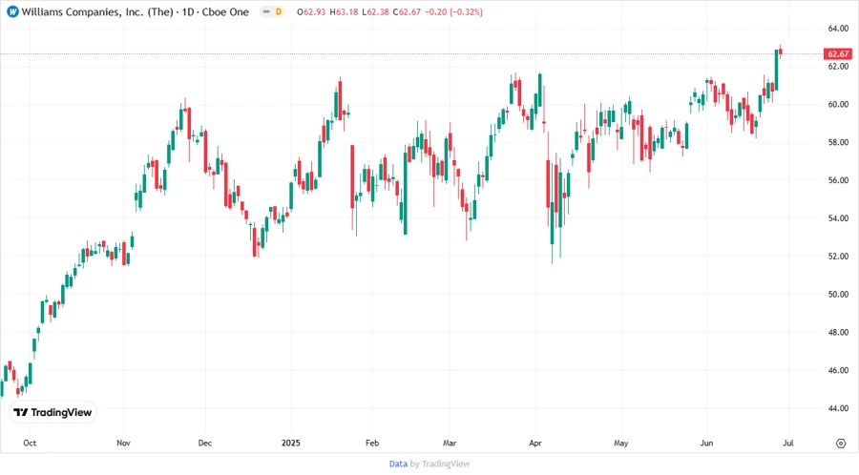Open chart settings gear icon
The width and height of the screenshot is (859, 475).
tap(841, 444)
